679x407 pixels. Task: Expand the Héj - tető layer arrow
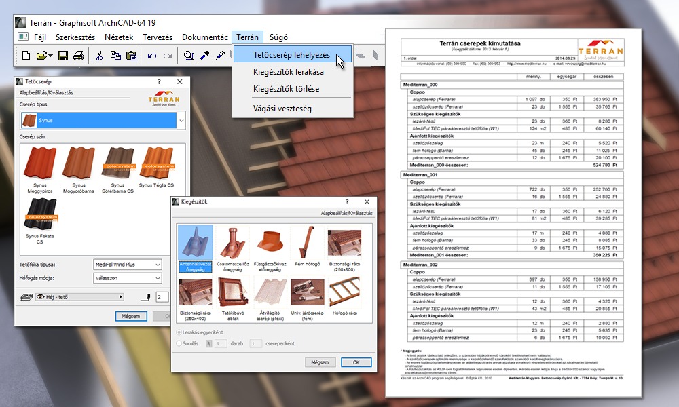tap(120, 296)
